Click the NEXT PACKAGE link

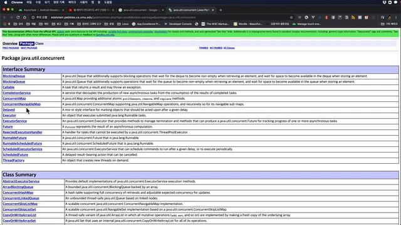[29, 48]
